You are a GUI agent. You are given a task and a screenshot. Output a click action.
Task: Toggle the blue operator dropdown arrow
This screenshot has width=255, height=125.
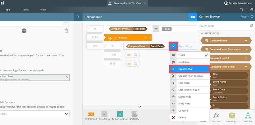173,46
